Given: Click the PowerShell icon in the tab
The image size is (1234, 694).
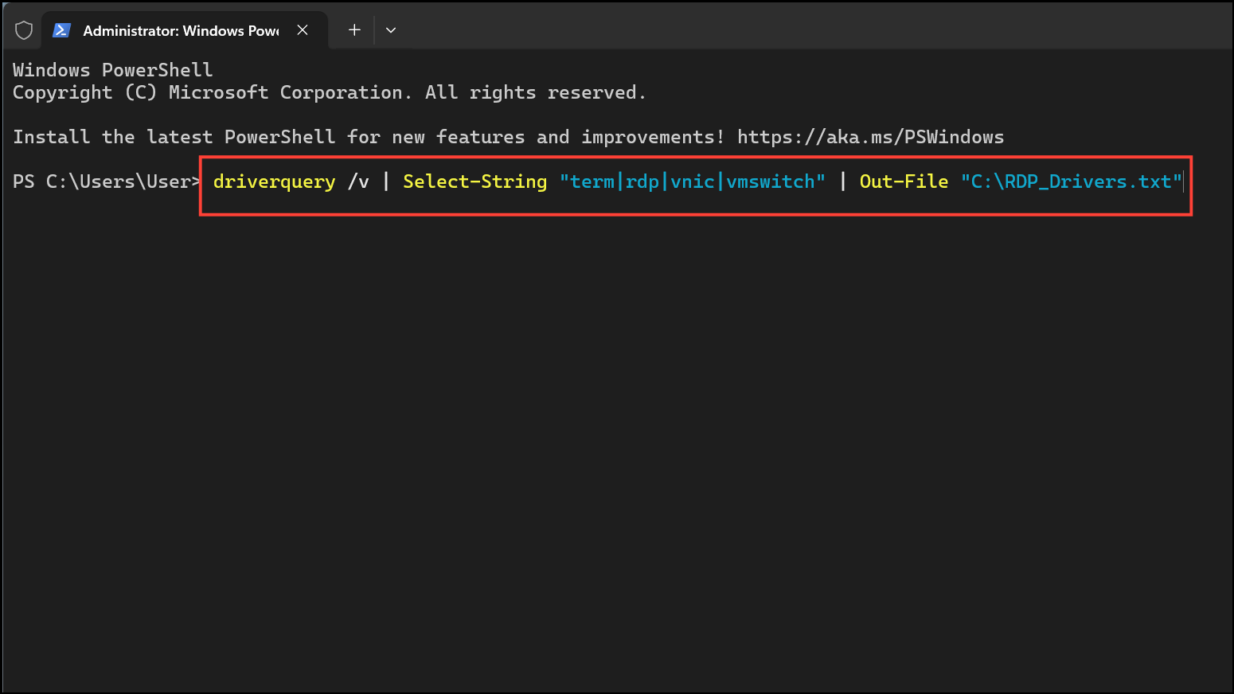Looking at the screenshot, I should [61, 30].
